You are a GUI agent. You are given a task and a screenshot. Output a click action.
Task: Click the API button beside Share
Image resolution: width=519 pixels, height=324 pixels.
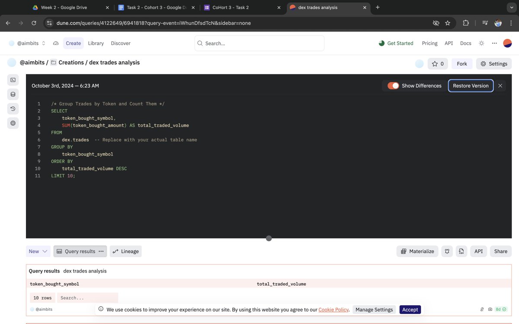pos(478,251)
